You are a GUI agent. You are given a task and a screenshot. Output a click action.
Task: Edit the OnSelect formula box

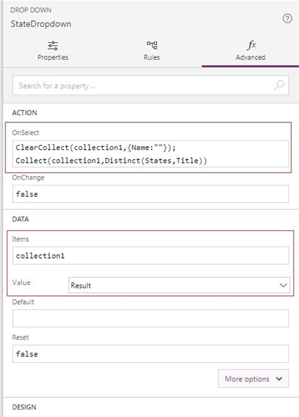pyautogui.click(x=151, y=154)
